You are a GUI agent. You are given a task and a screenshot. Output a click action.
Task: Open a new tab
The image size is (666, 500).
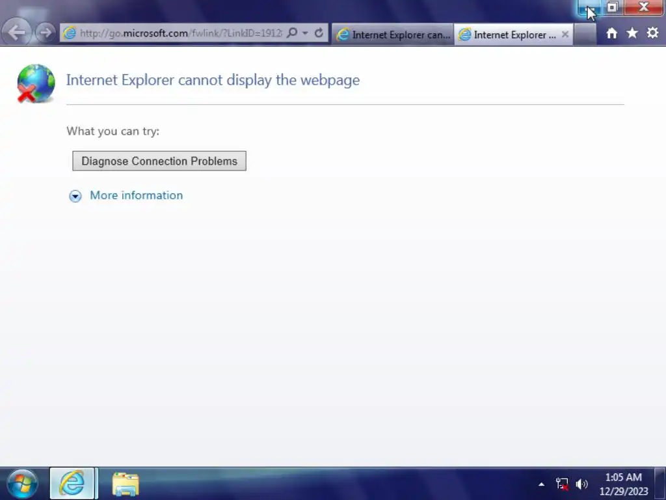tap(585, 35)
